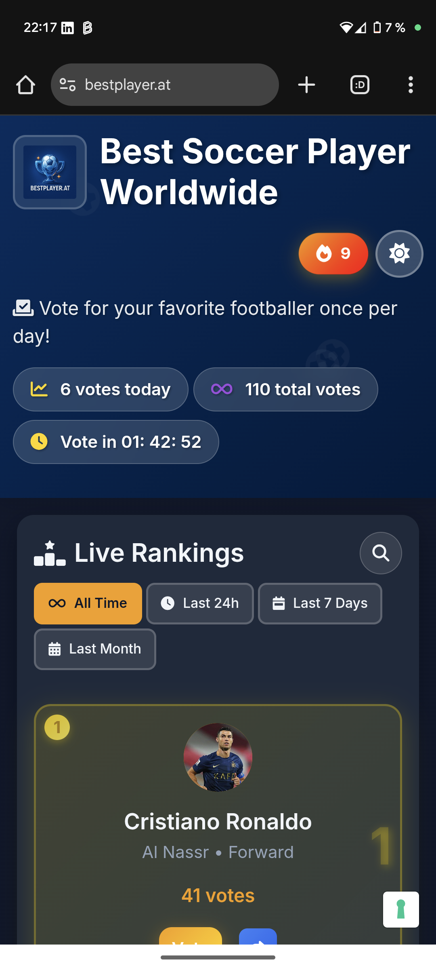This screenshot has height=970, width=436.
Task: Open the green keyhole privacy widget
Action: point(401,909)
